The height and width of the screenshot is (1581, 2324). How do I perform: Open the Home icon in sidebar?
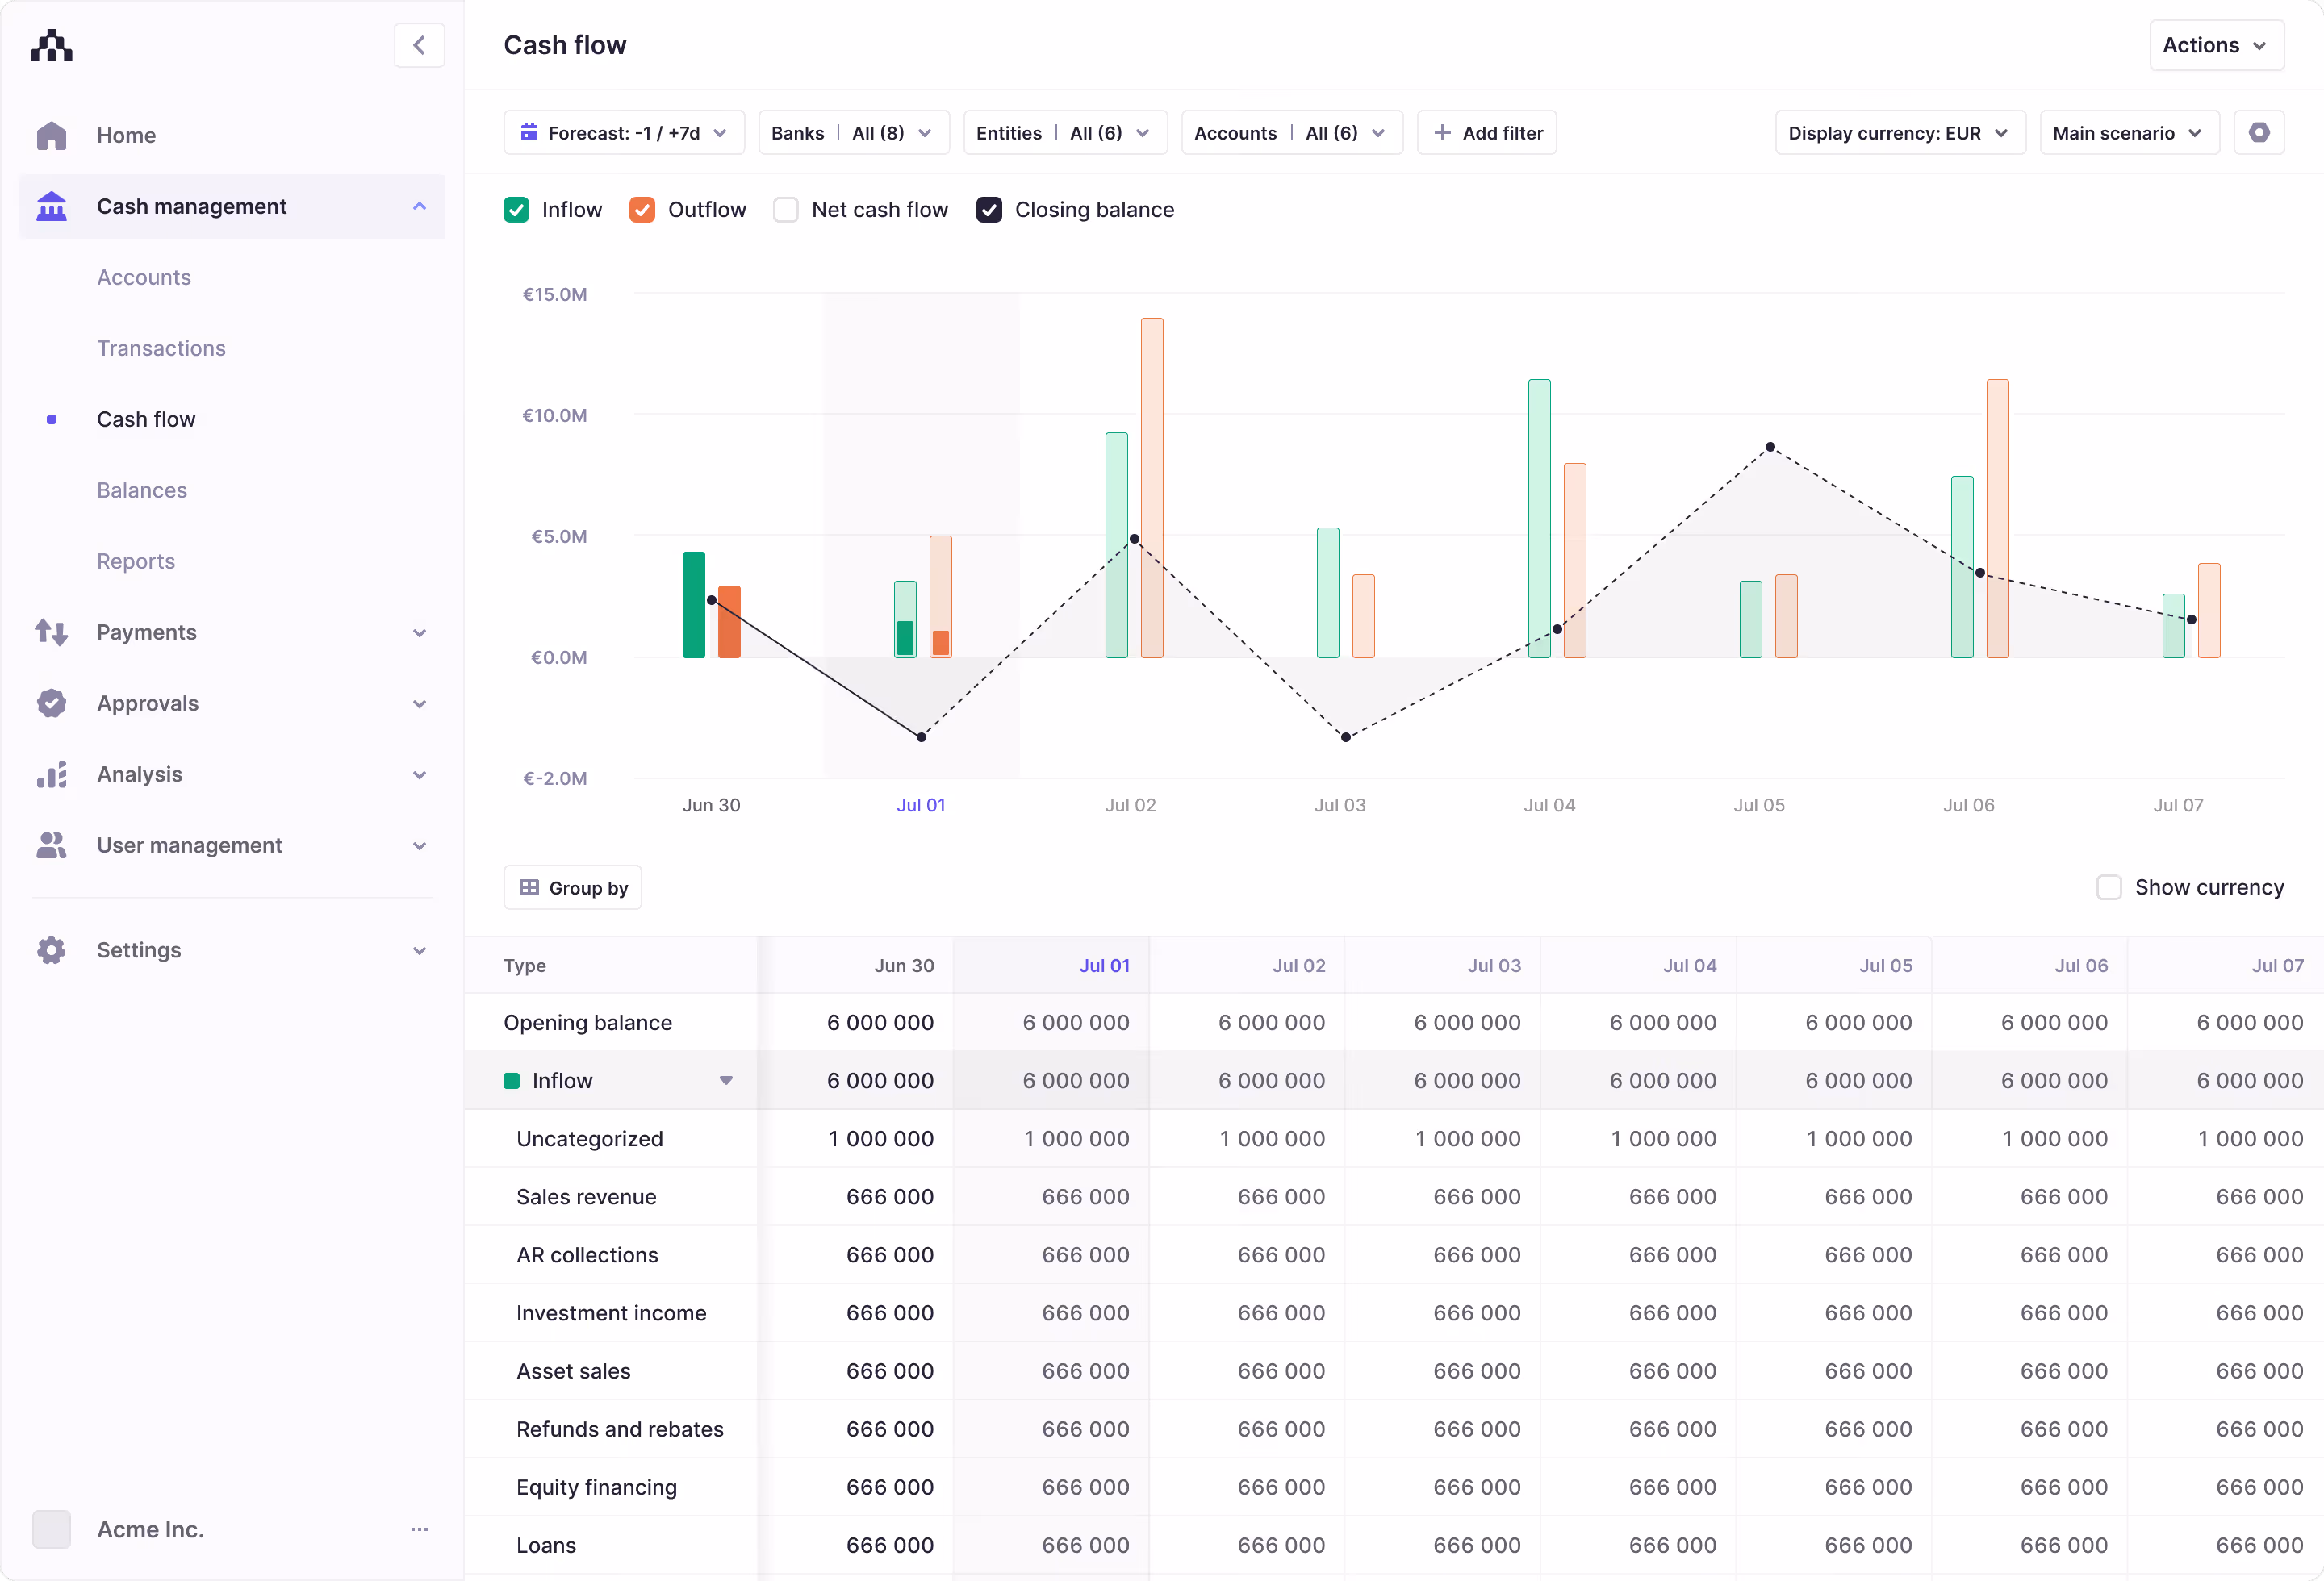(51, 135)
